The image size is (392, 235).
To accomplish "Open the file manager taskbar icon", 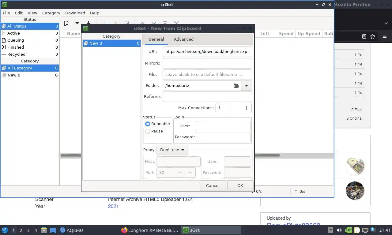I will [44, 230].
